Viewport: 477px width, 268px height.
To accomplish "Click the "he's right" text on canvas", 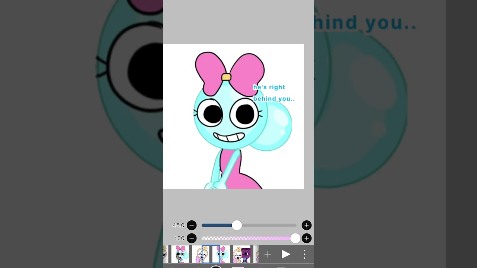I will (x=269, y=87).
